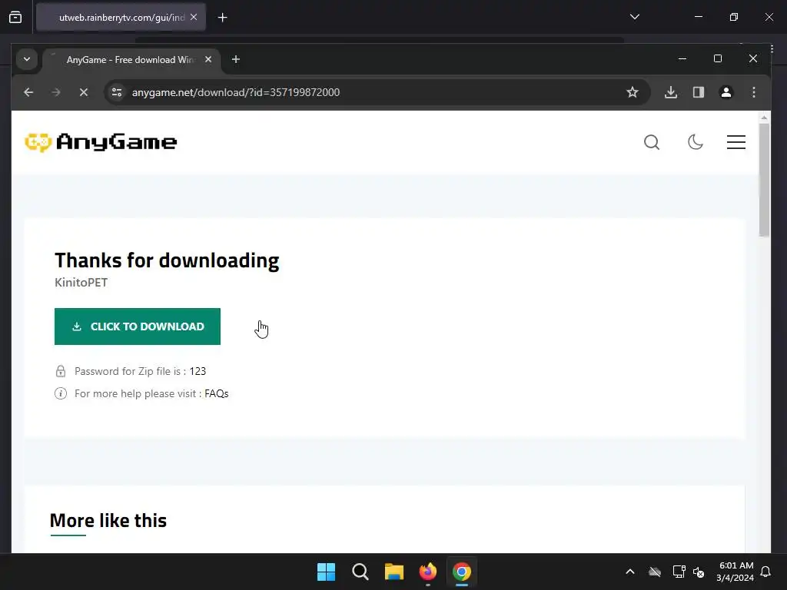Viewport: 787px width, 590px height.
Task: Click the forward navigation arrow
Action: [56, 92]
